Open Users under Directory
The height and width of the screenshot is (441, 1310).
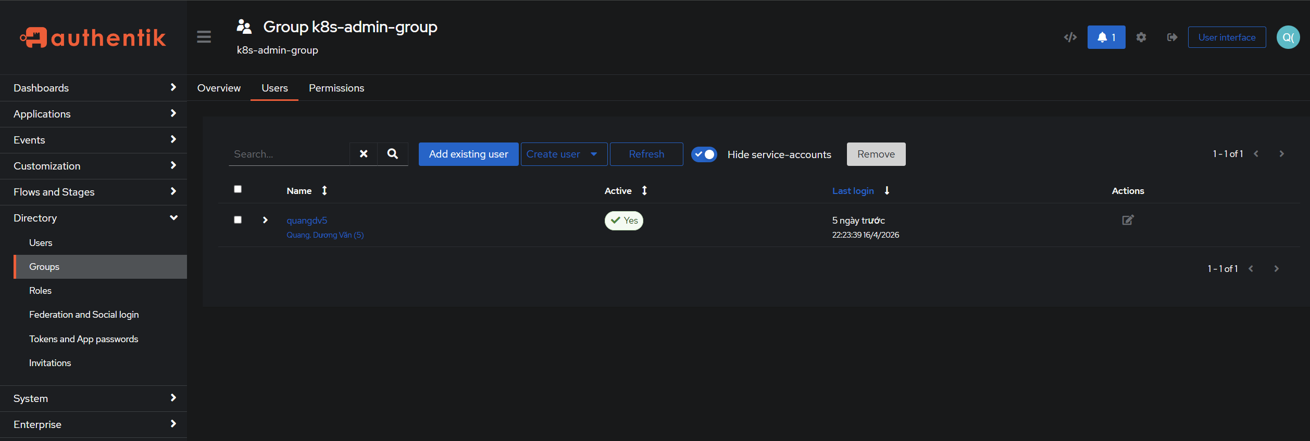pyautogui.click(x=100, y=243)
